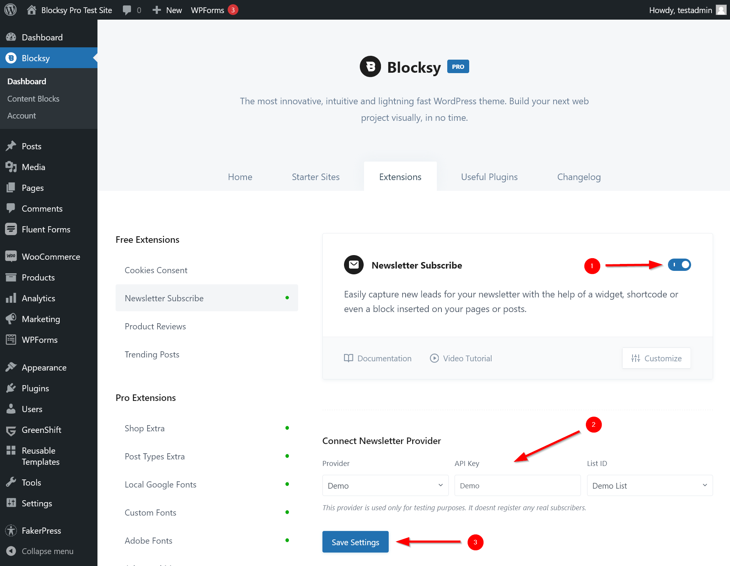The height and width of the screenshot is (566, 730).
Task: Click Howdy, testadmin account text
Action: tap(680, 10)
